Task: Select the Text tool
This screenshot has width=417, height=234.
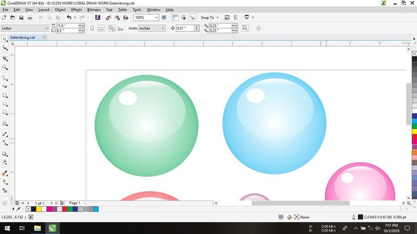Action: point(5,124)
